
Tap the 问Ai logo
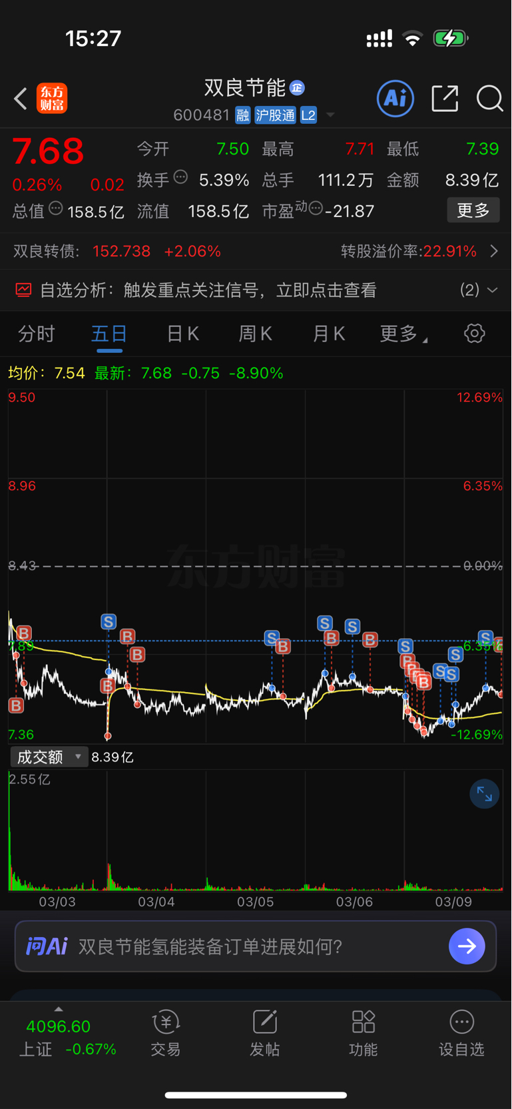(x=47, y=946)
